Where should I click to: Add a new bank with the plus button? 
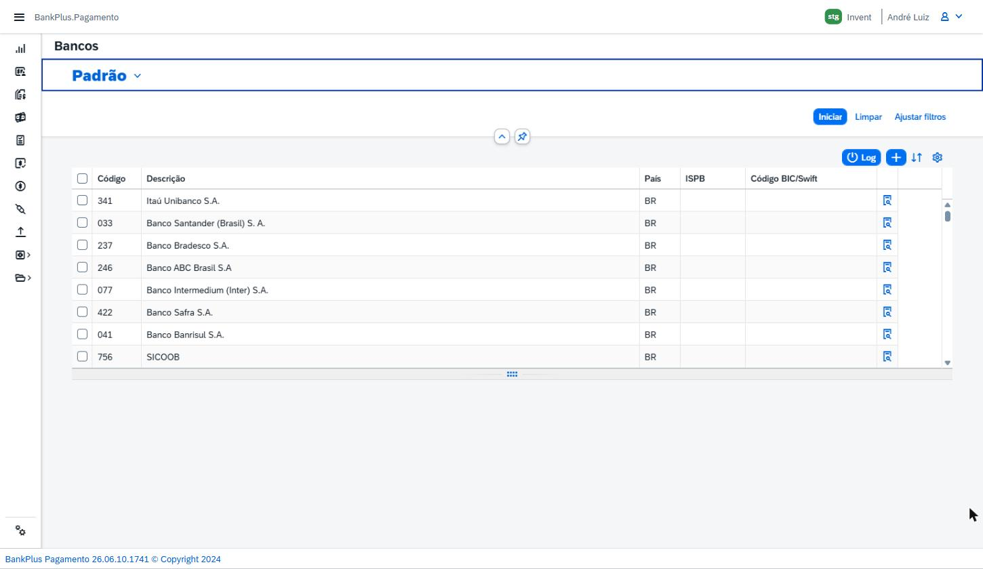(x=896, y=157)
